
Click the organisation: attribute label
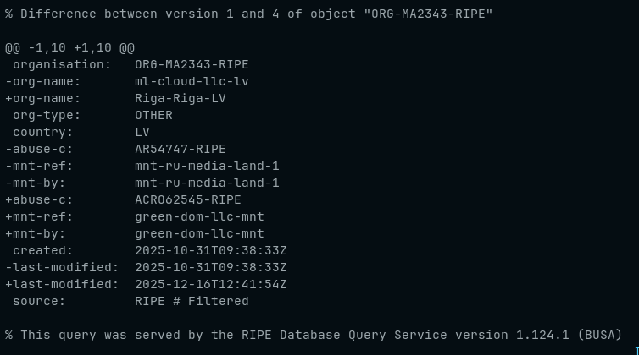coord(62,64)
